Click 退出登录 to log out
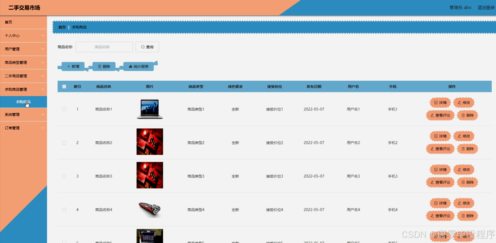The width and height of the screenshot is (496, 243). pyautogui.click(x=486, y=8)
